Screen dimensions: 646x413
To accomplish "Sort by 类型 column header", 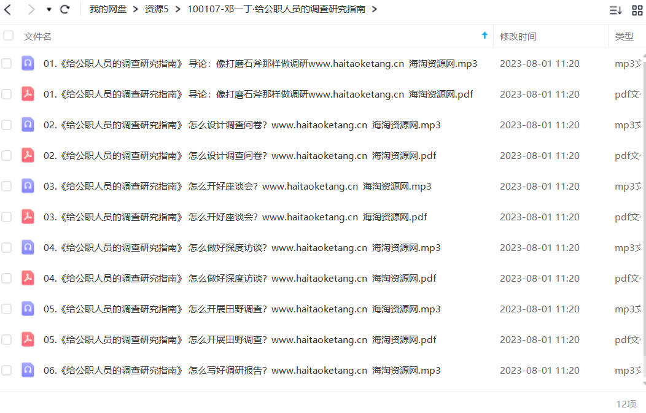I will pyautogui.click(x=624, y=36).
